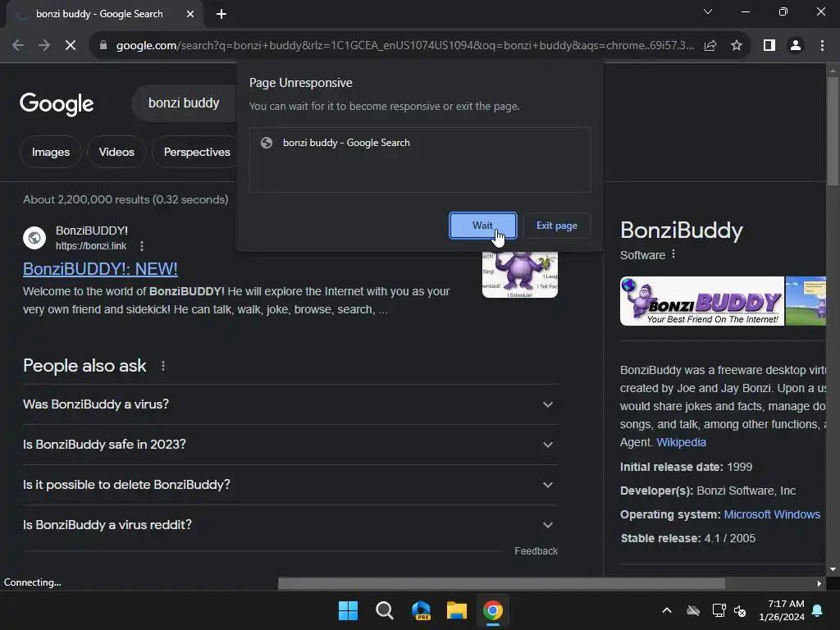Open options dots next to bonzi.link URL
The image size is (840, 630).
(141, 246)
